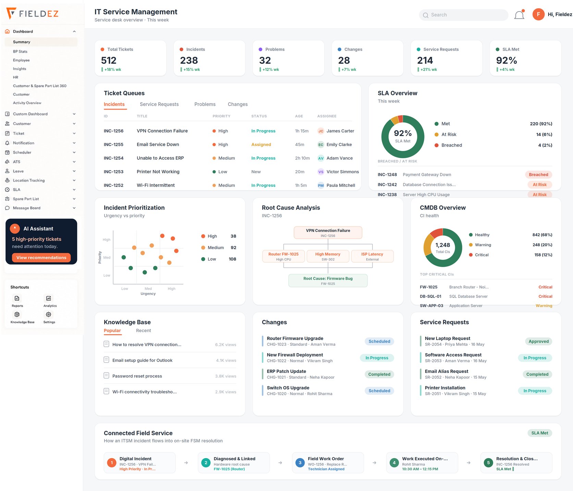Expand the Customer menu chevron

point(74,124)
